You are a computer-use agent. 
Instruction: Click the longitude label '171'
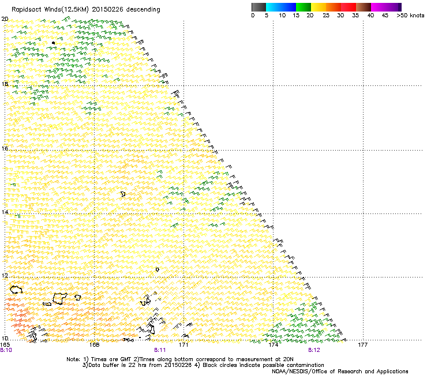(183, 345)
